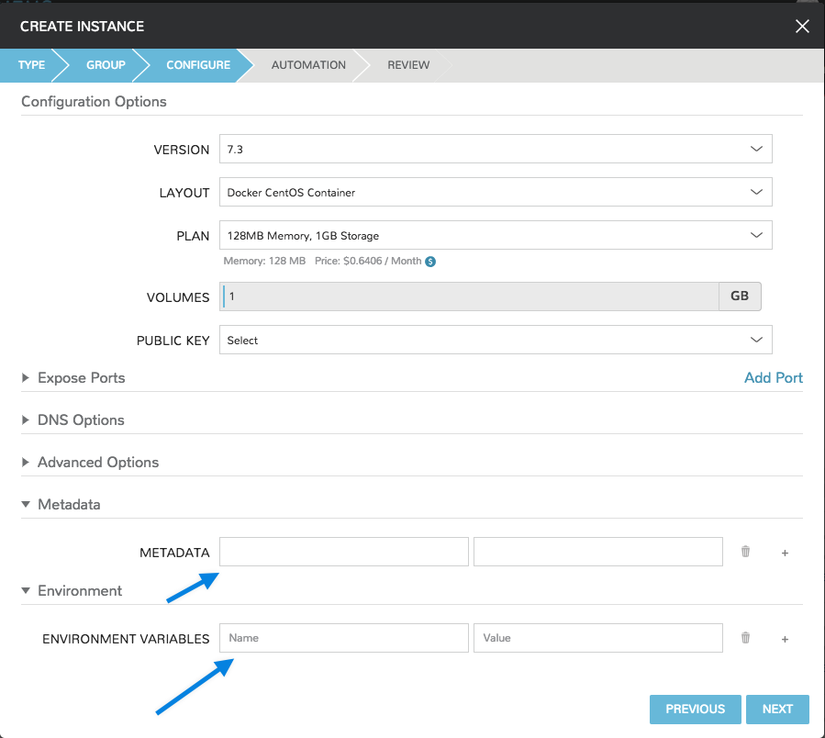Image resolution: width=825 pixels, height=738 pixels.
Task: Click the GB unit label beside Volumes
Action: click(740, 296)
